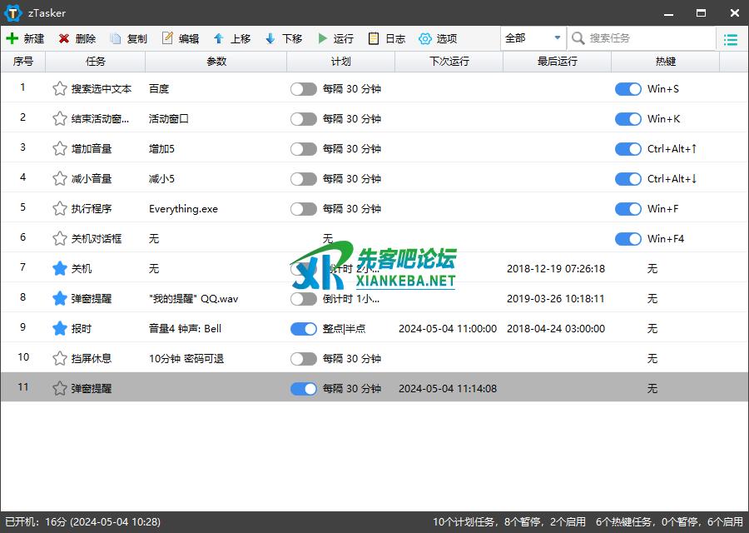
Task: Click the 复制 (Copy) toolbar icon
Action: click(116, 38)
